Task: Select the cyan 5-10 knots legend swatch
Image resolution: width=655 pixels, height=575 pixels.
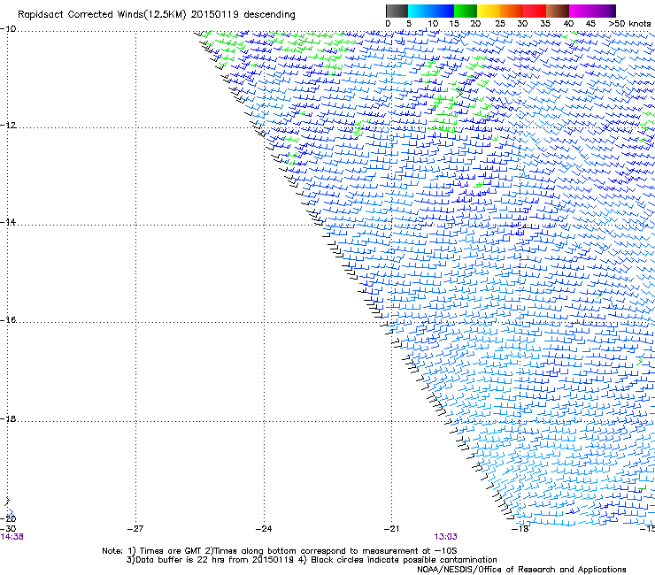Action: (420, 11)
